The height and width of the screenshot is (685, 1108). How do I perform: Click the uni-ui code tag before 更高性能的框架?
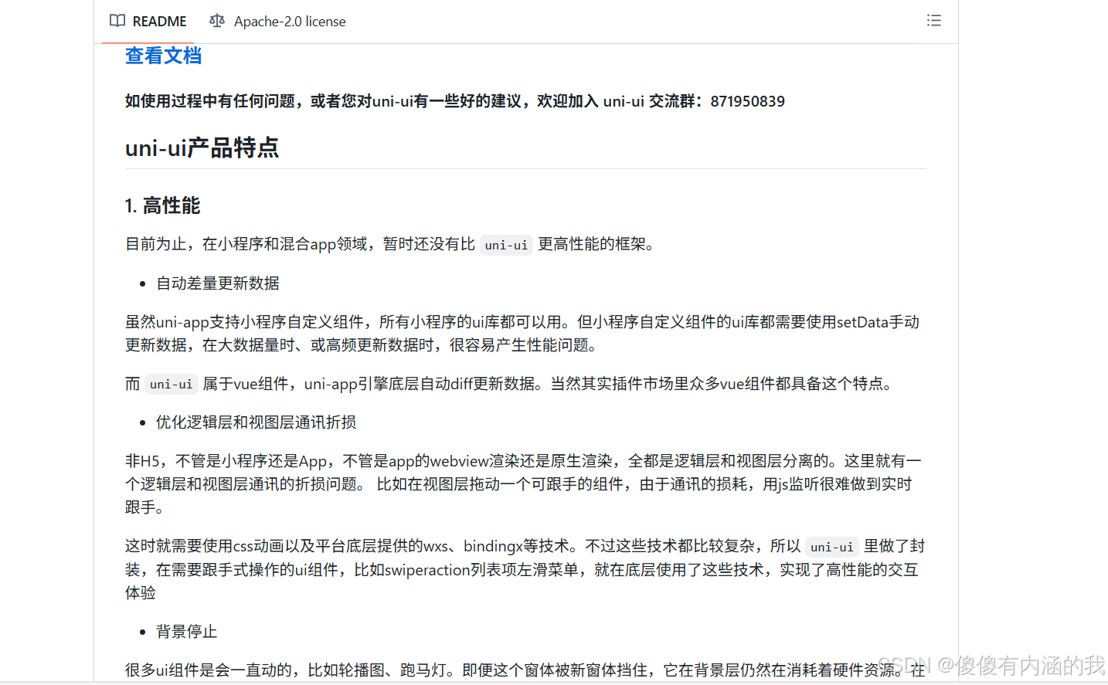[506, 245]
